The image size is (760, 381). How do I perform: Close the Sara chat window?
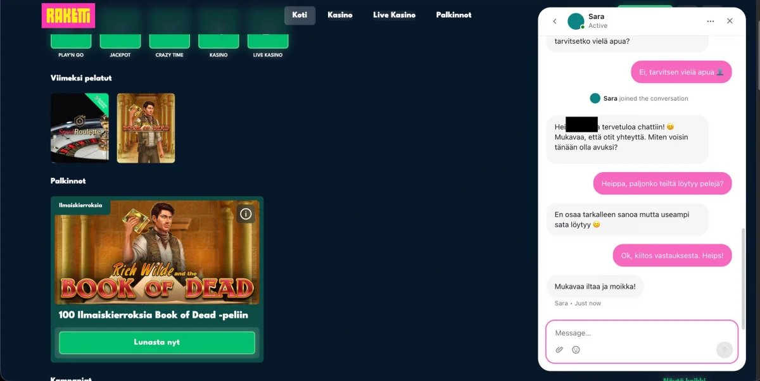pos(730,21)
